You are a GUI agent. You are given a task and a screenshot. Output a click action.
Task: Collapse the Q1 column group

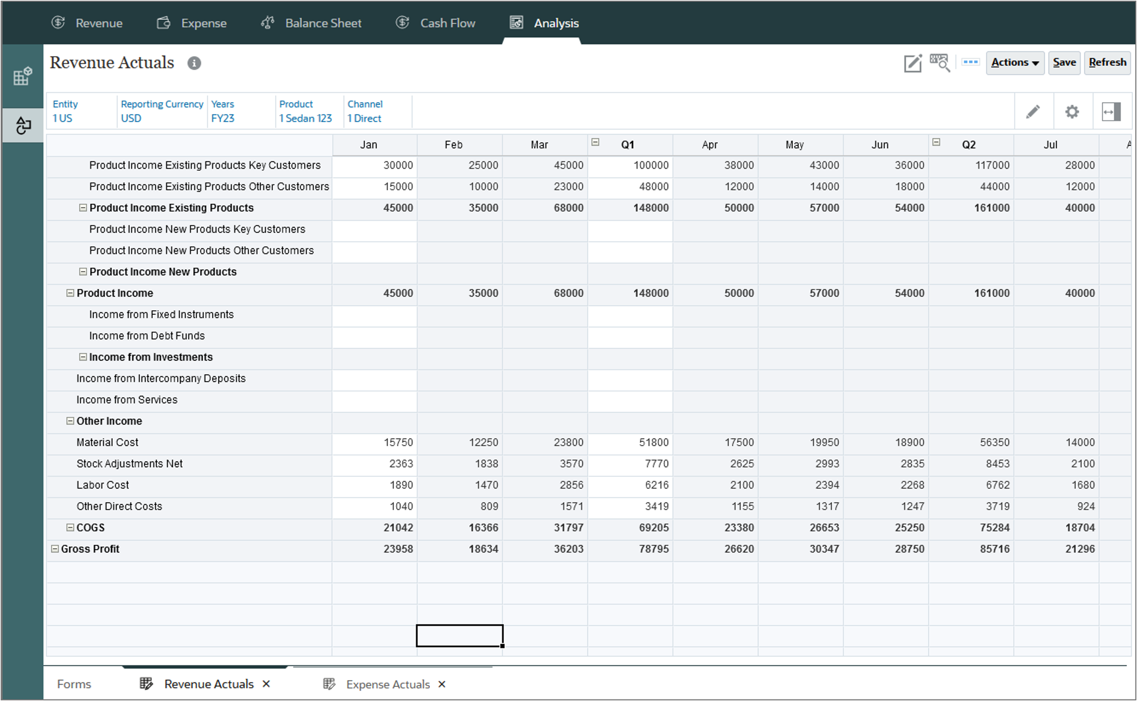pyautogui.click(x=595, y=142)
